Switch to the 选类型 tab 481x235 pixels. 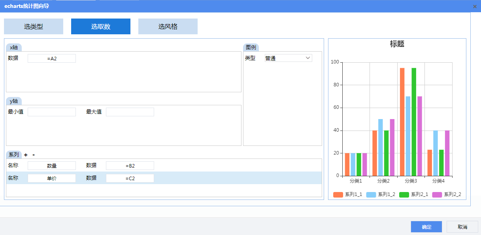[34, 26]
